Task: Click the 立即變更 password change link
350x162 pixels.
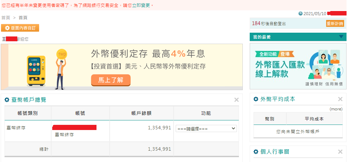Action: point(141,5)
